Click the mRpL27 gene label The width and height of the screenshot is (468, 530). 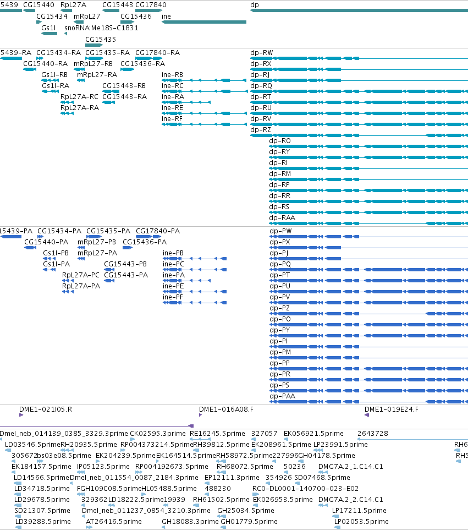87,16
